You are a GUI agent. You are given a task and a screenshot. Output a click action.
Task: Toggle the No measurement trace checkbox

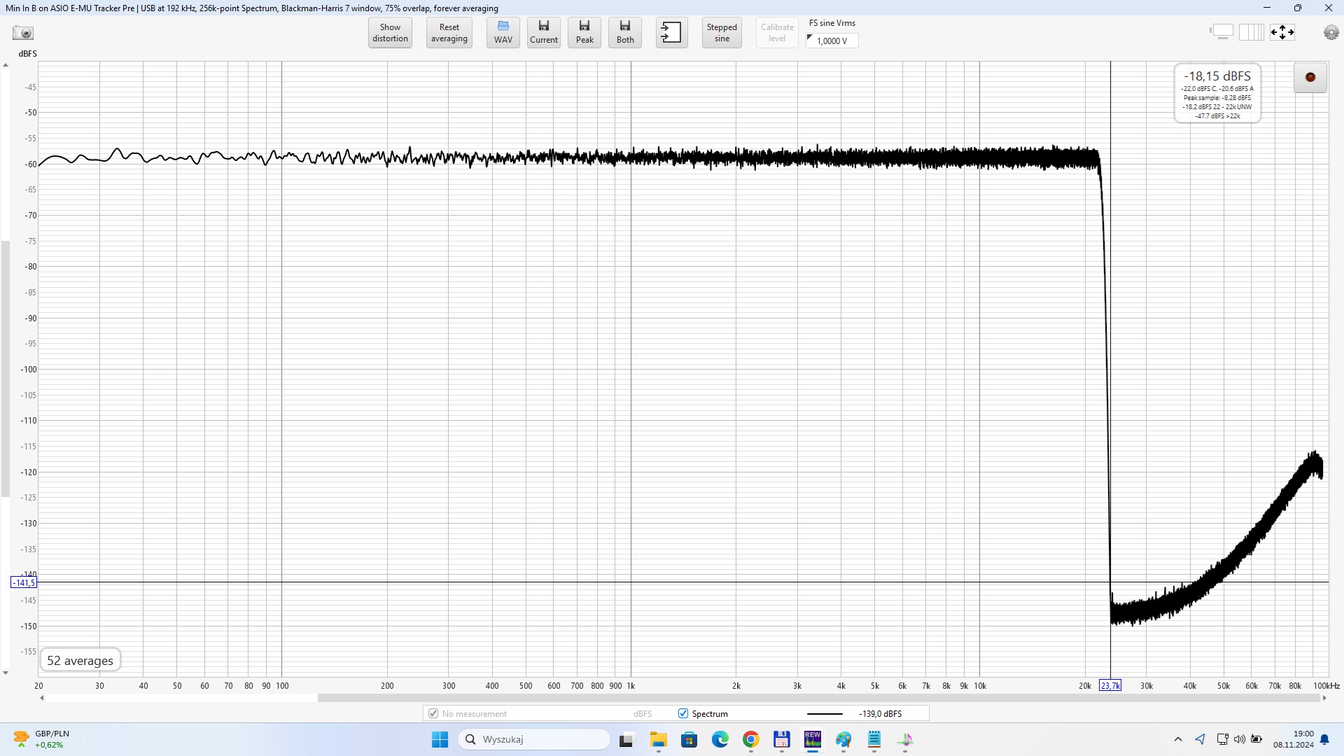433,713
